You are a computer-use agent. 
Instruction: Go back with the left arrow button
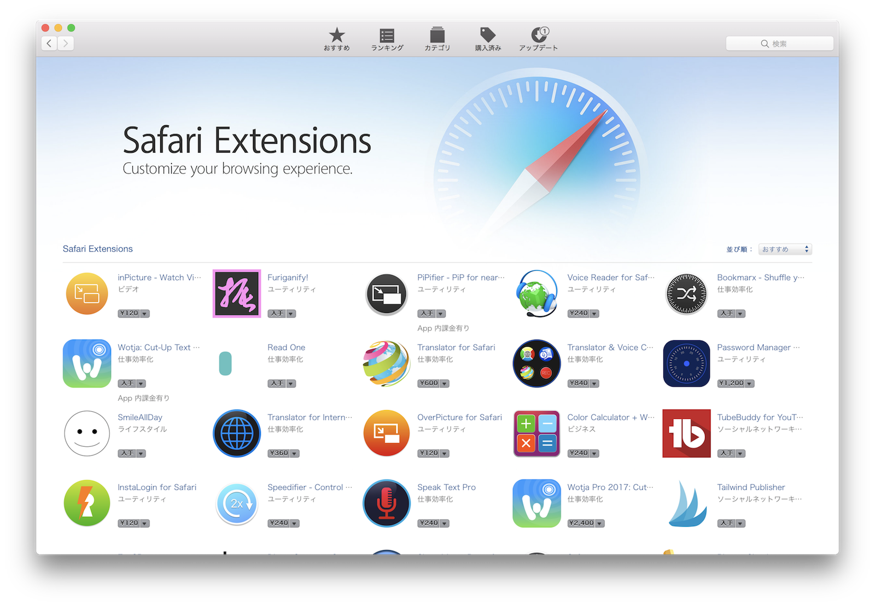(x=49, y=43)
